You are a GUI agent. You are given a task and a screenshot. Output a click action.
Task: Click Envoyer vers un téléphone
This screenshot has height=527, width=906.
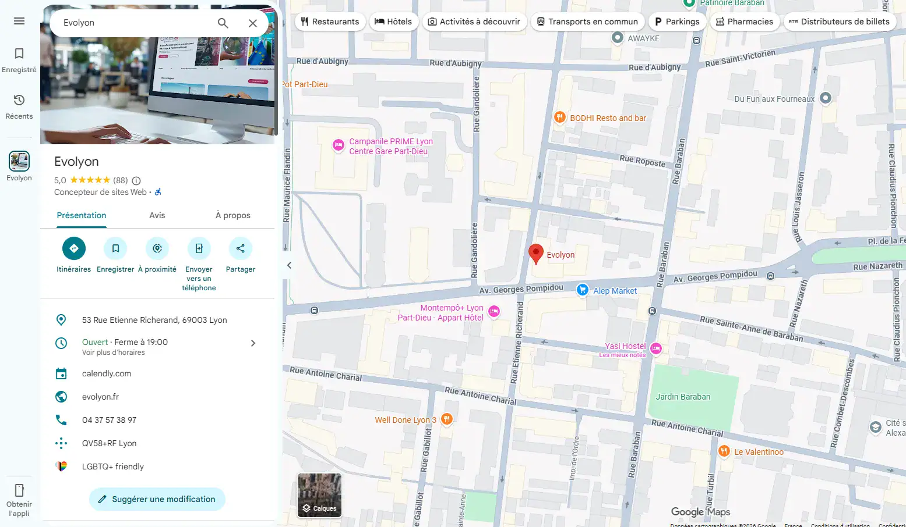(199, 248)
